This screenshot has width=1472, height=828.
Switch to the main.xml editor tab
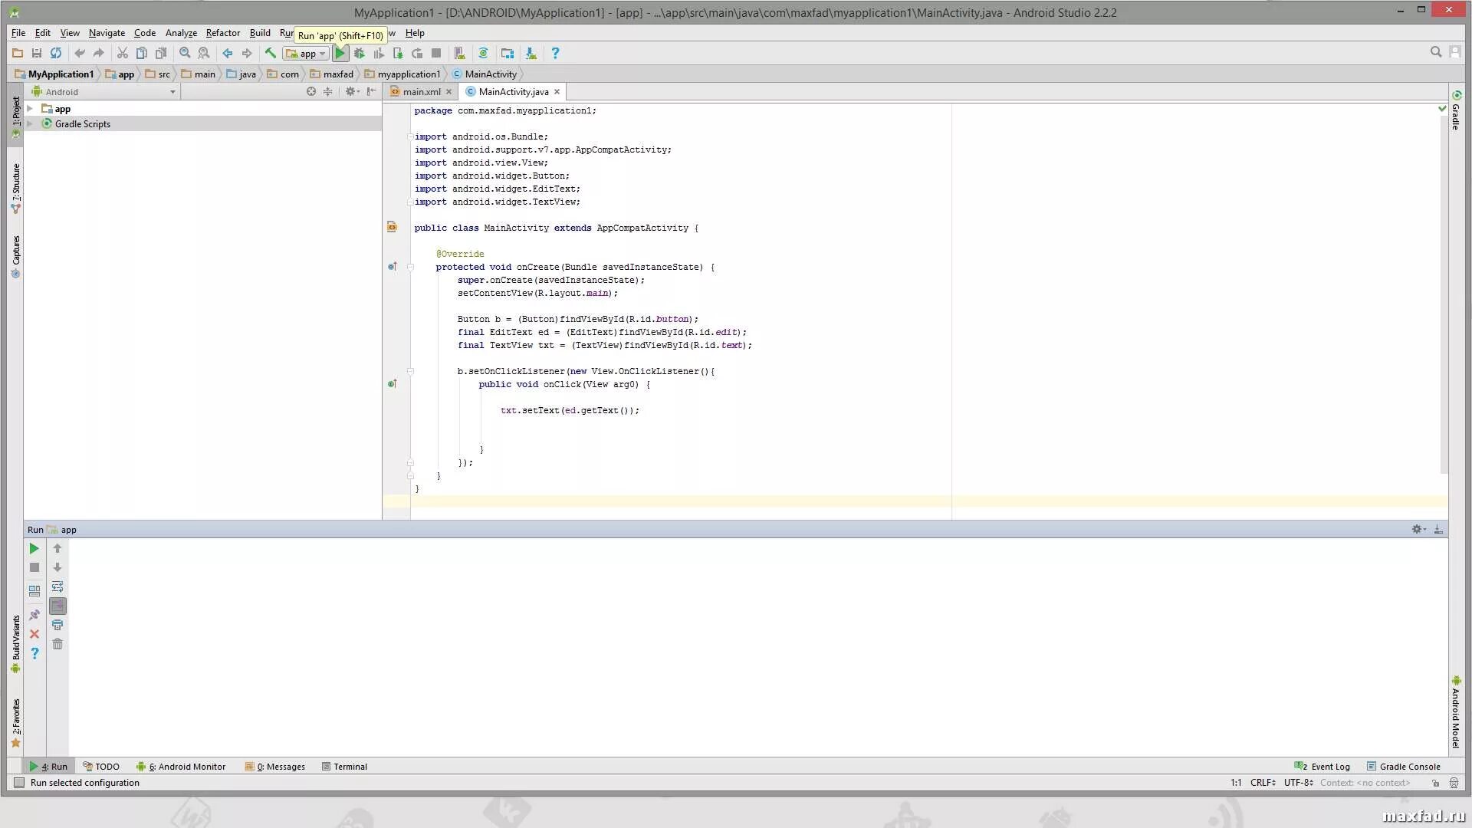tap(419, 91)
